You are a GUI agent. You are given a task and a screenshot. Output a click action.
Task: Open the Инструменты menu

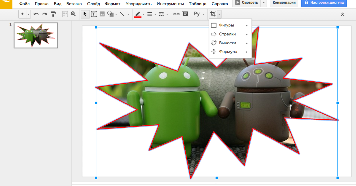170,4
